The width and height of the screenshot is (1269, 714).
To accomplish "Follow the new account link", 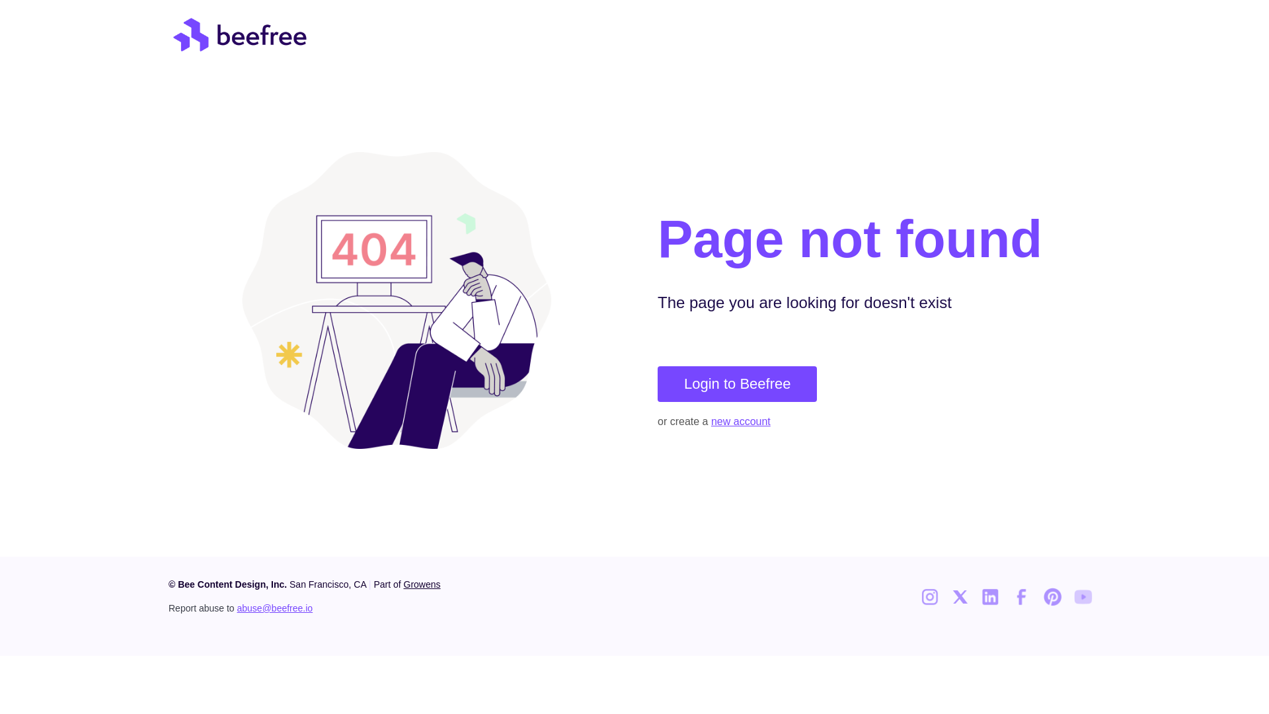I will click(x=740, y=422).
